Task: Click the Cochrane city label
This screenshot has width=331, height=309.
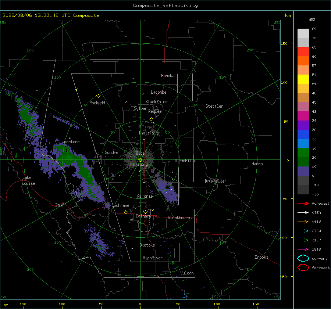Action: (120, 205)
